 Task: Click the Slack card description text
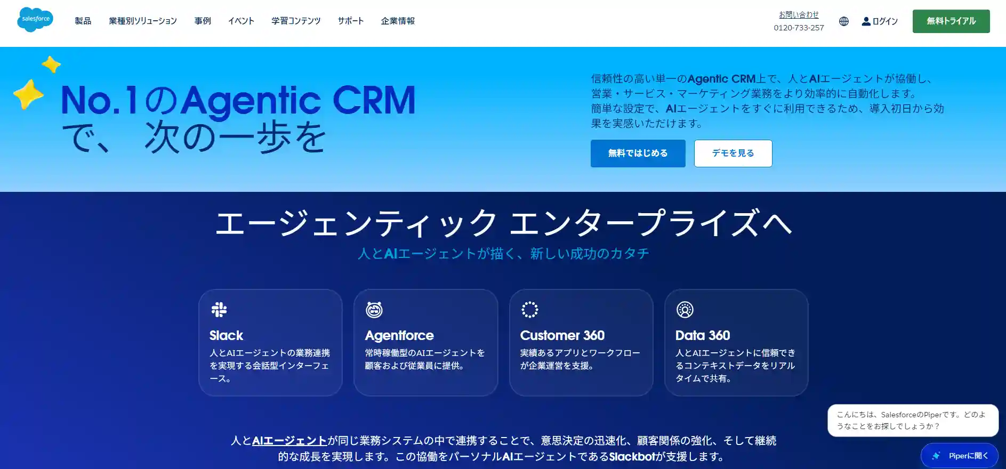pyautogui.click(x=270, y=366)
